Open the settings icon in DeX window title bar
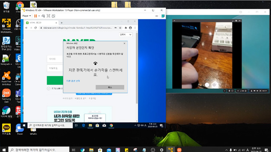Screen dimensions: 271x152 pyautogui.click(x=240, y=12)
